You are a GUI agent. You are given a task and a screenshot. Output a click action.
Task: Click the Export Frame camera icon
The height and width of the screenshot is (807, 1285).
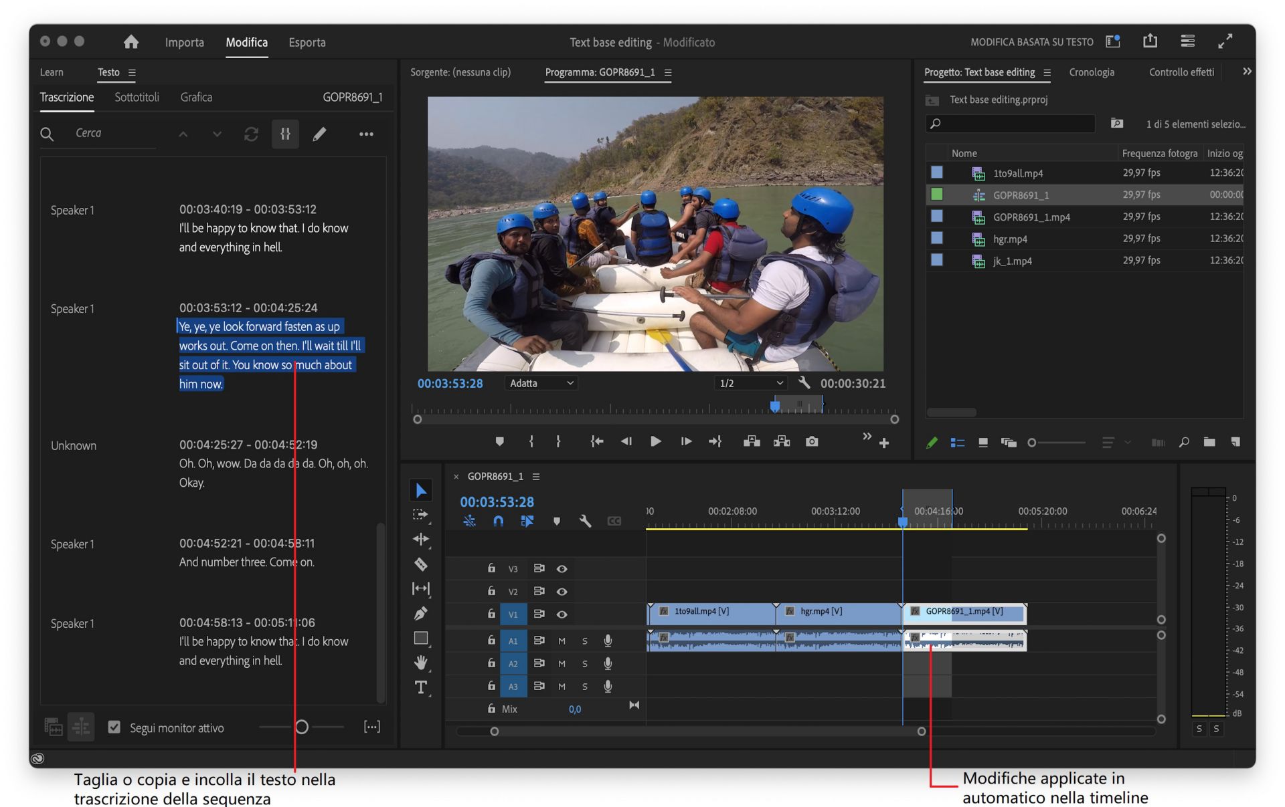[811, 441]
